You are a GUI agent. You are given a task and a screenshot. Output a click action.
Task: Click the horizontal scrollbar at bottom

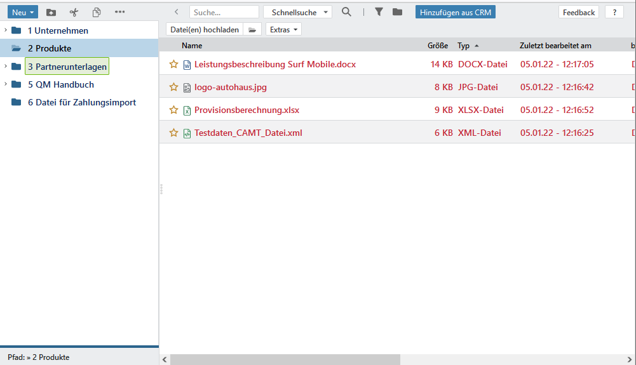tap(285, 359)
